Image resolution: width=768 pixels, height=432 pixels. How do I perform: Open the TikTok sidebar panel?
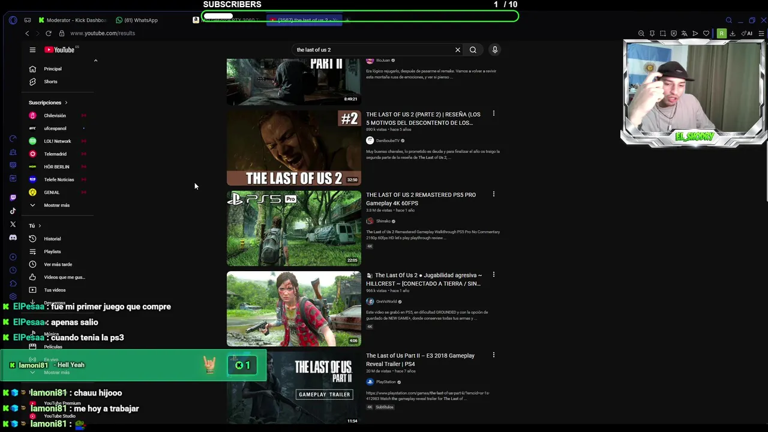tap(13, 211)
